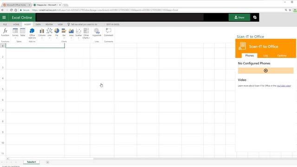
Task: Select row 10 header
Action: pos(3,143)
